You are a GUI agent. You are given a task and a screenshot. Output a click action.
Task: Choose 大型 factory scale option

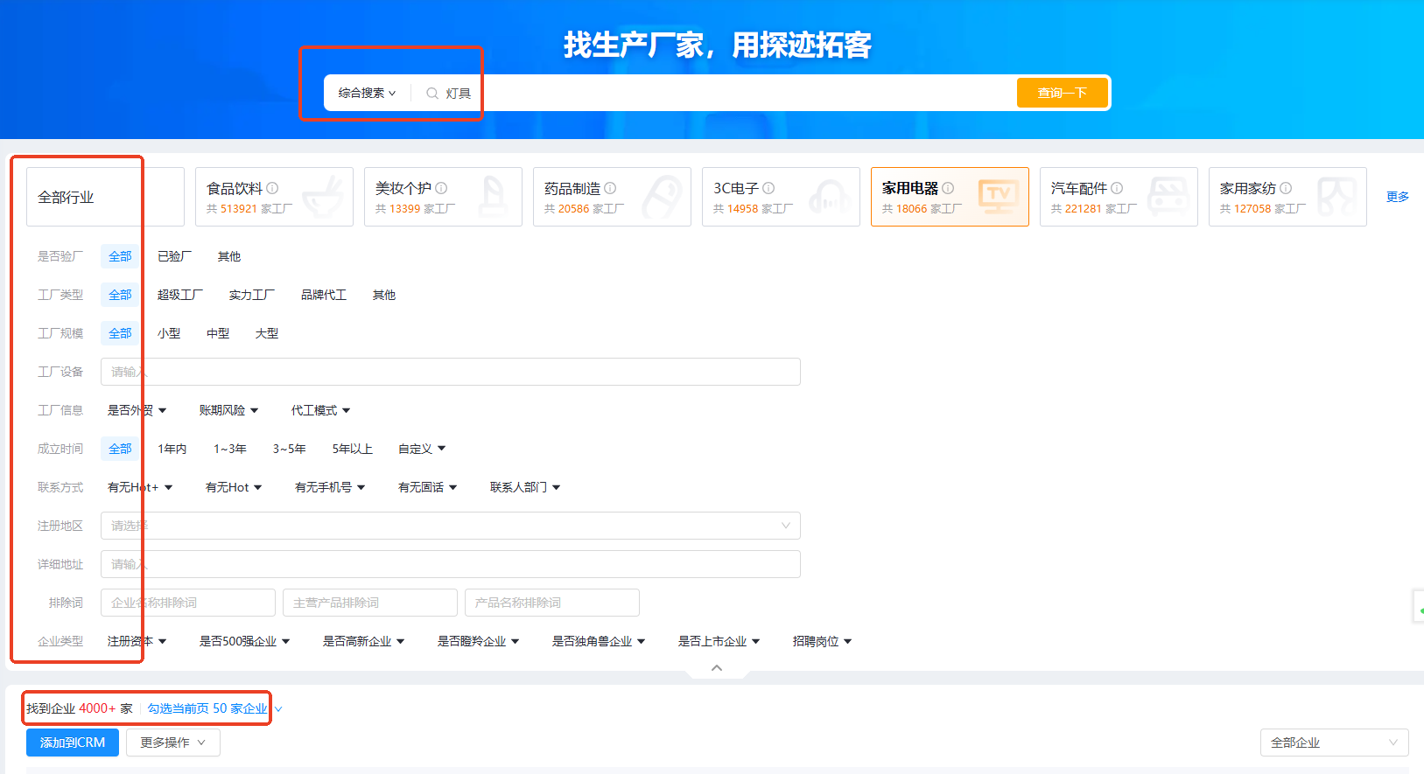[x=266, y=333]
